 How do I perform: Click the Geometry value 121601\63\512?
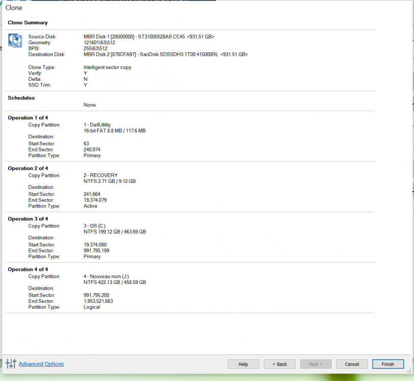tap(99, 43)
